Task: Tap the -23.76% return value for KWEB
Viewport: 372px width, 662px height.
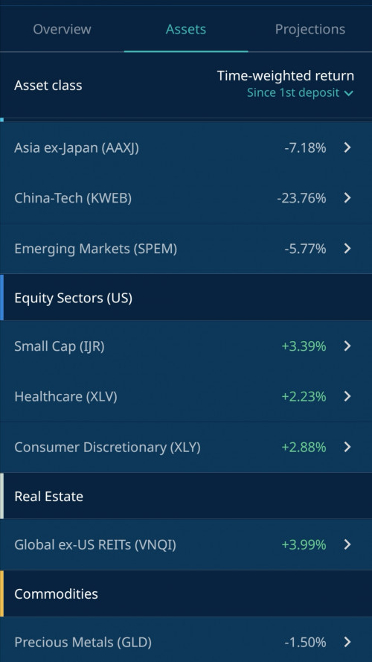Action: 301,197
